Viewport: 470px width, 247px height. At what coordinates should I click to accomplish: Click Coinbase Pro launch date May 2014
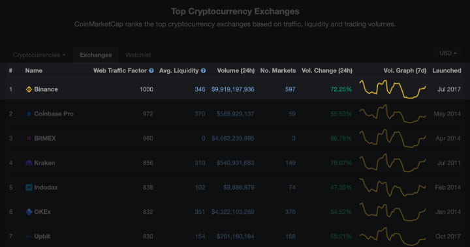447,114
